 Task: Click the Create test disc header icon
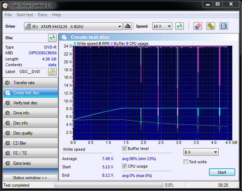[x=64, y=37]
